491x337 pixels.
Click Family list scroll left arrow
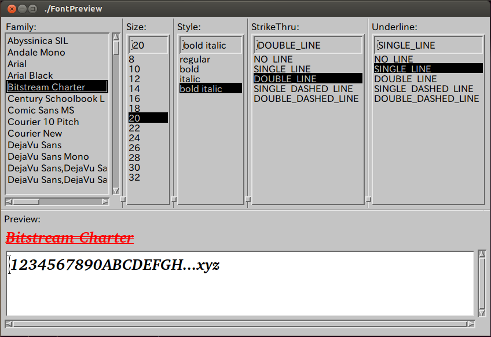click(x=9, y=202)
